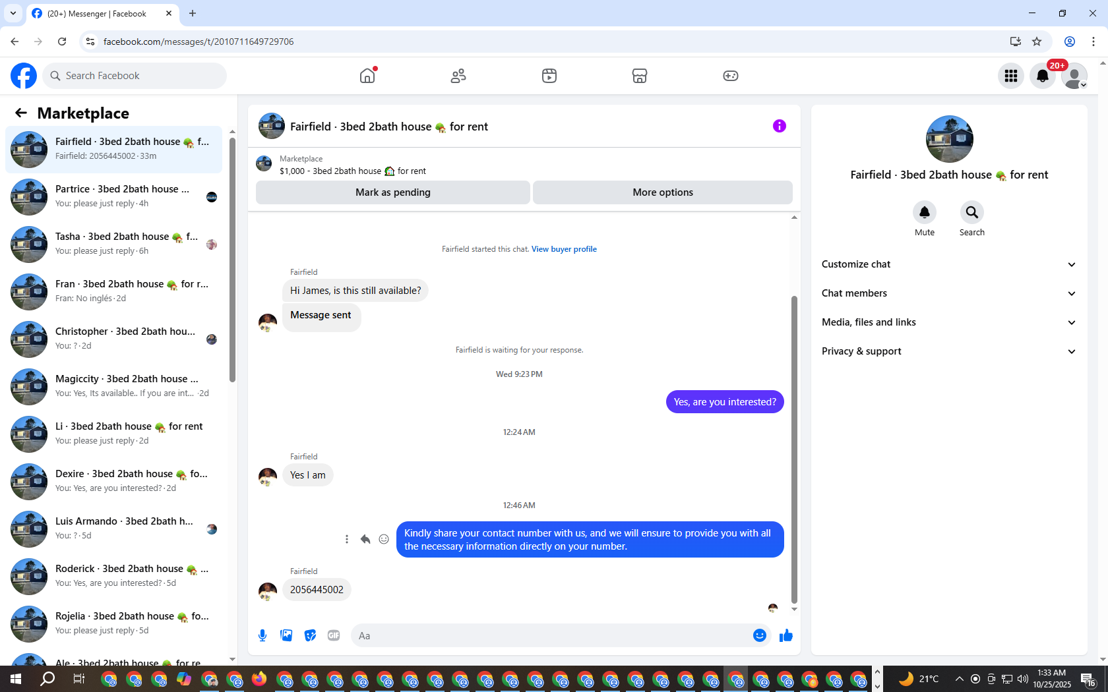Go to the Home feed icon
This screenshot has width=1108, height=692.
[x=367, y=76]
